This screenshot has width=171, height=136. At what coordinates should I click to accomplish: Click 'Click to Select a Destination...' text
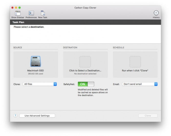coord(85,71)
